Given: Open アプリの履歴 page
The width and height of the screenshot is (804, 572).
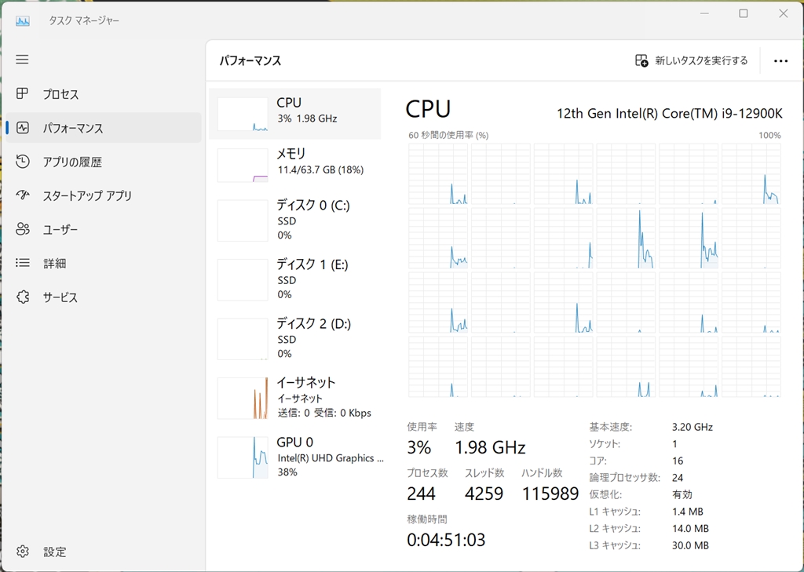Looking at the screenshot, I should click(104, 162).
